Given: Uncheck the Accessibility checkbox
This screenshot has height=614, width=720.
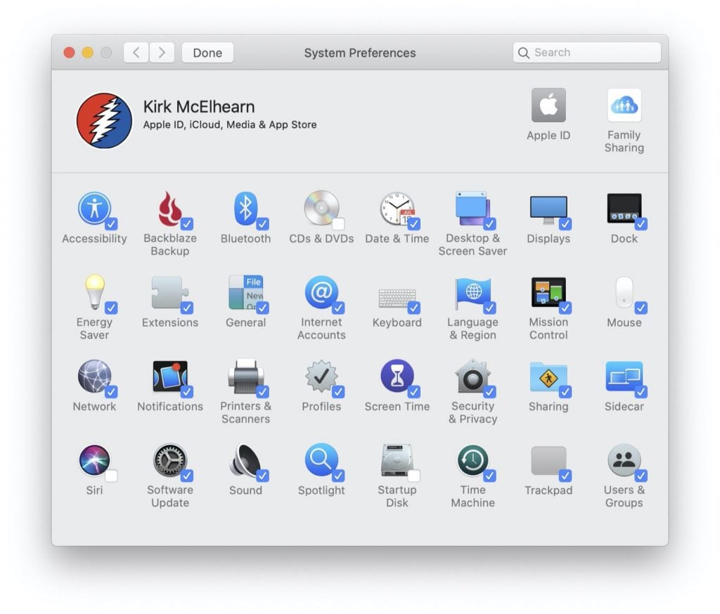Looking at the screenshot, I should pos(111,224).
